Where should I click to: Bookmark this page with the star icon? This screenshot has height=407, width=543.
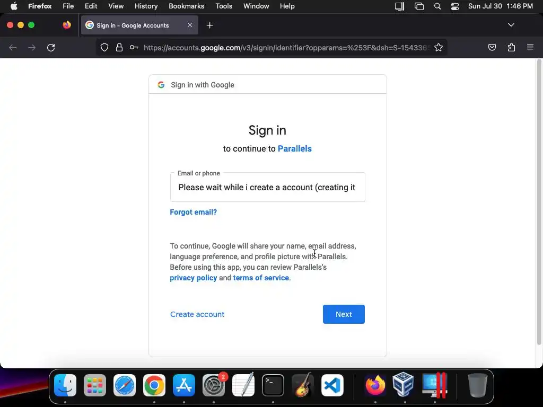pyautogui.click(x=439, y=47)
